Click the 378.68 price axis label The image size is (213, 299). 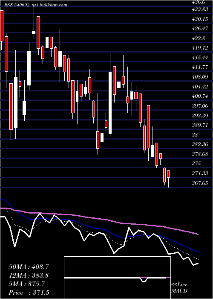click(x=199, y=154)
